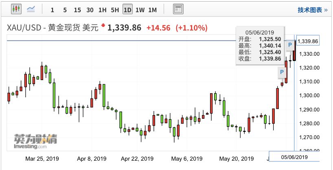The height and width of the screenshot is (170, 333).
Task: Click the XAU/USD 黄金现货 title
Action: coord(53,28)
